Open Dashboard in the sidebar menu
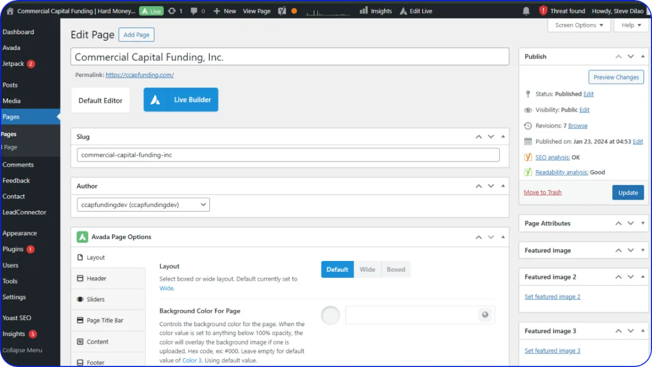The width and height of the screenshot is (652, 367). [18, 32]
